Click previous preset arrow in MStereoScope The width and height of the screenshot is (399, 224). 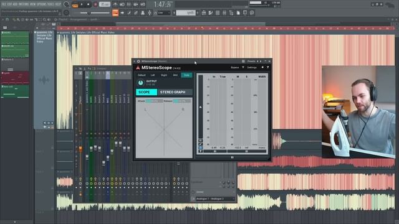tap(257, 61)
